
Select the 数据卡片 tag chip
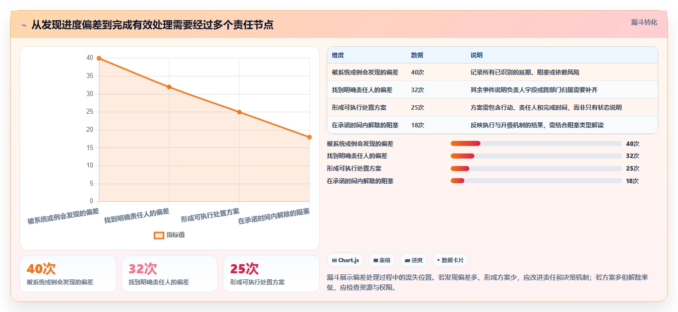coord(450,260)
